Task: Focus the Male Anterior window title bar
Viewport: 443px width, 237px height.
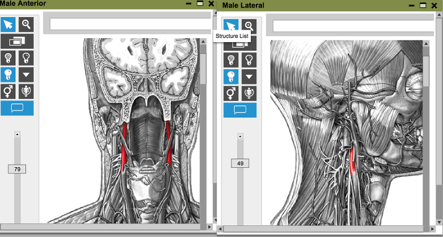Action: (89, 4)
